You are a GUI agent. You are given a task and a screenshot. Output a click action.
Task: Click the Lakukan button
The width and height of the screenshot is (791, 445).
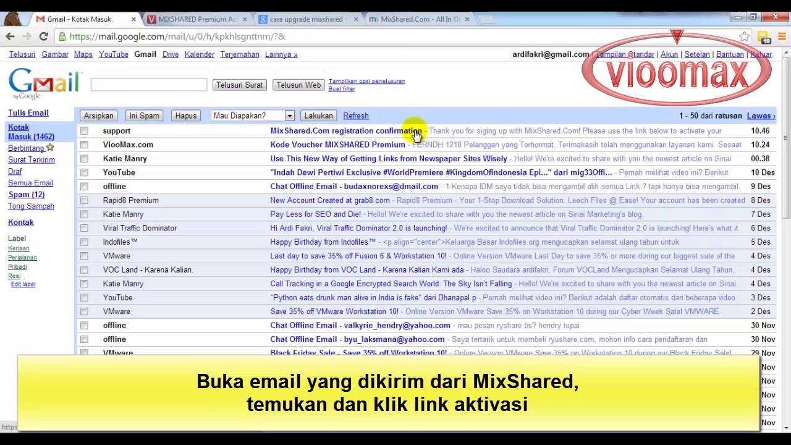point(318,116)
